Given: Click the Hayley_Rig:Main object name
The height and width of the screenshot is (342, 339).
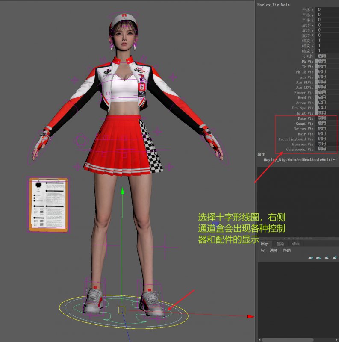Looking at the screenshot, I should [x=273, y=5].
